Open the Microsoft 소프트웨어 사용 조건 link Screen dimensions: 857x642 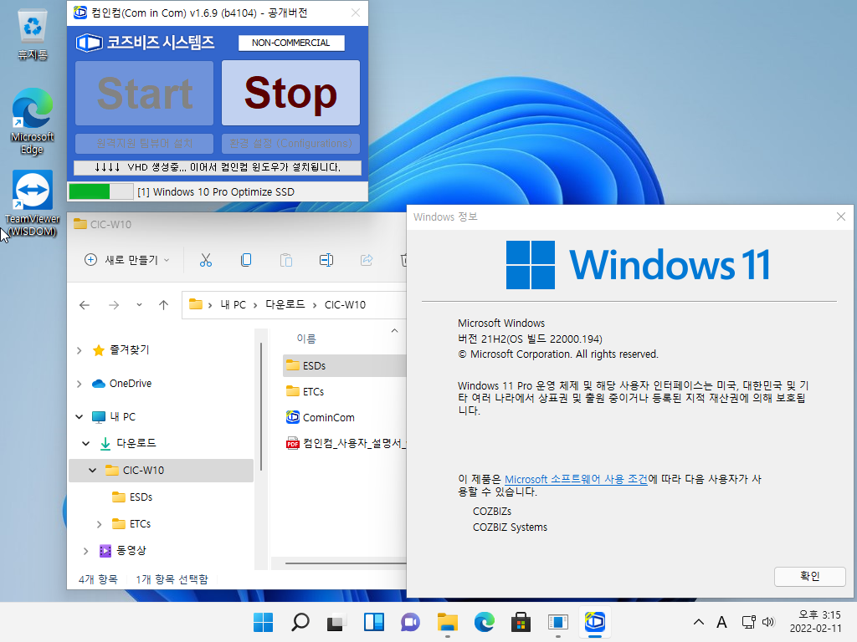576,479
